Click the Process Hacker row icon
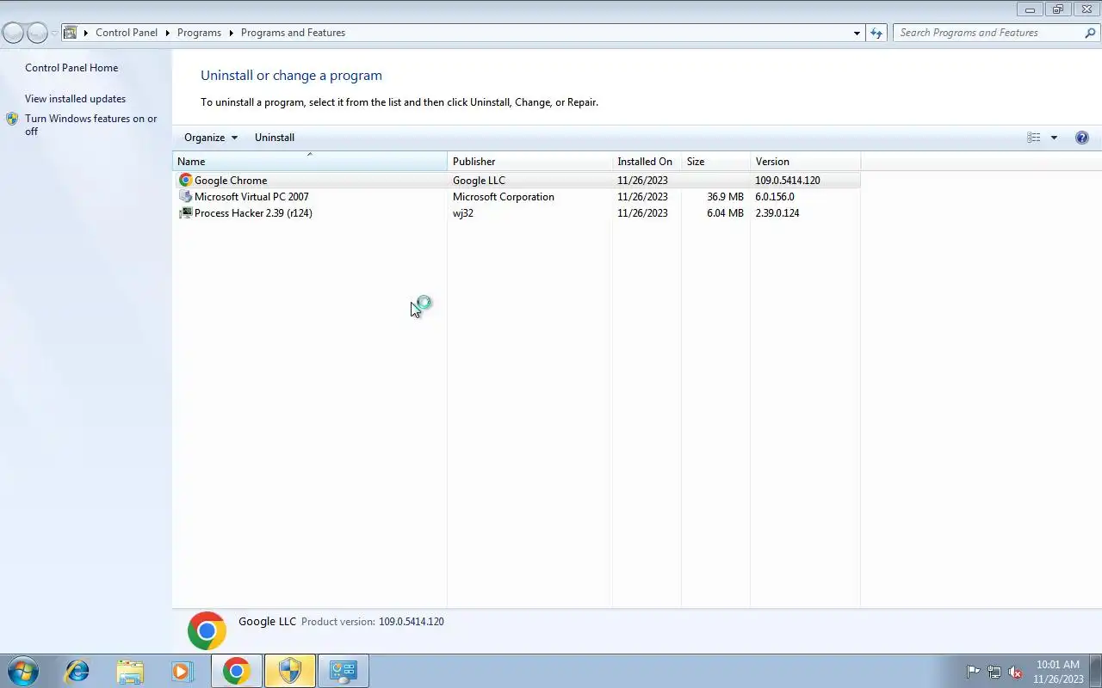This screenshot has height=688, width=1102. [x=185, y=213]
